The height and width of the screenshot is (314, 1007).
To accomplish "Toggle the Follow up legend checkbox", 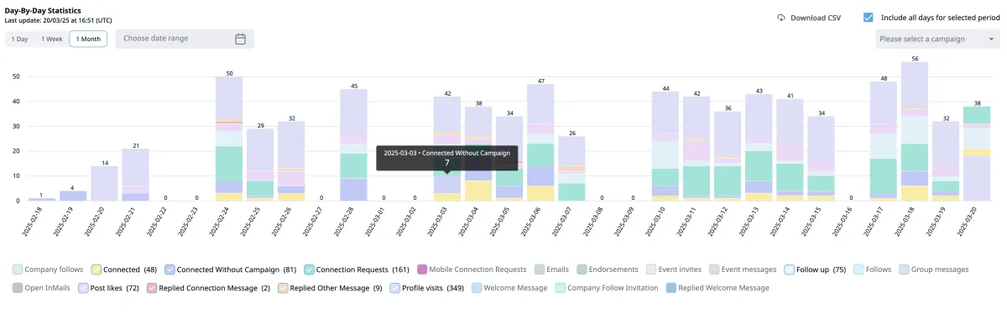I will pyautogui.click(x=790, y=270).
